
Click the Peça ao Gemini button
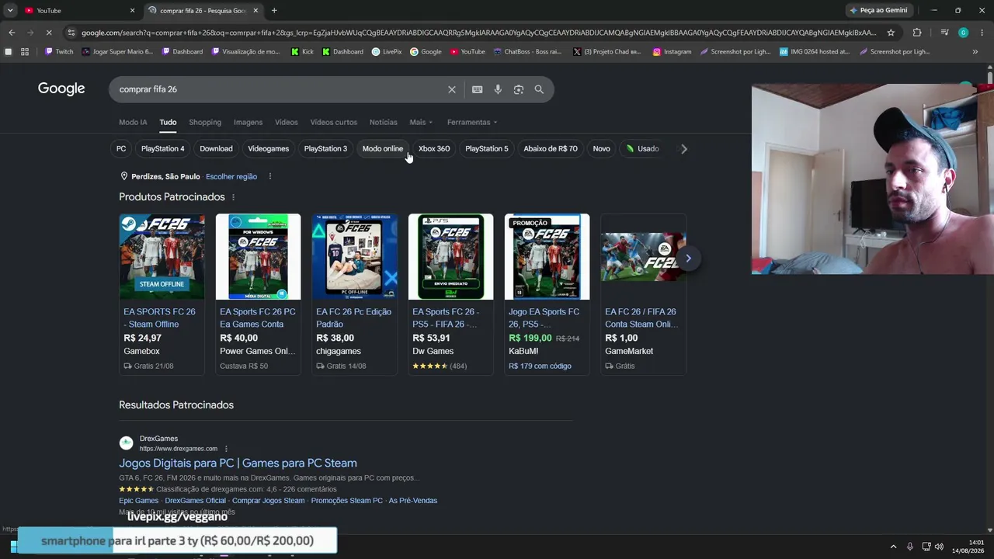(x=879, y=10)
